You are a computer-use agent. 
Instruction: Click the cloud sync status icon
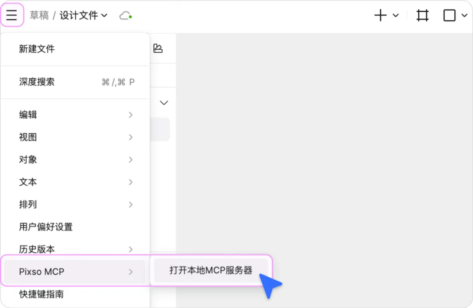click(124, 14)
